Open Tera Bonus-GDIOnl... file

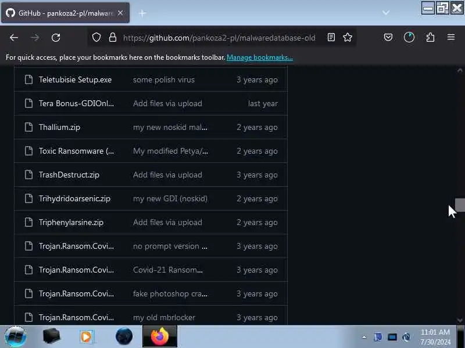(x=76, y=103)
